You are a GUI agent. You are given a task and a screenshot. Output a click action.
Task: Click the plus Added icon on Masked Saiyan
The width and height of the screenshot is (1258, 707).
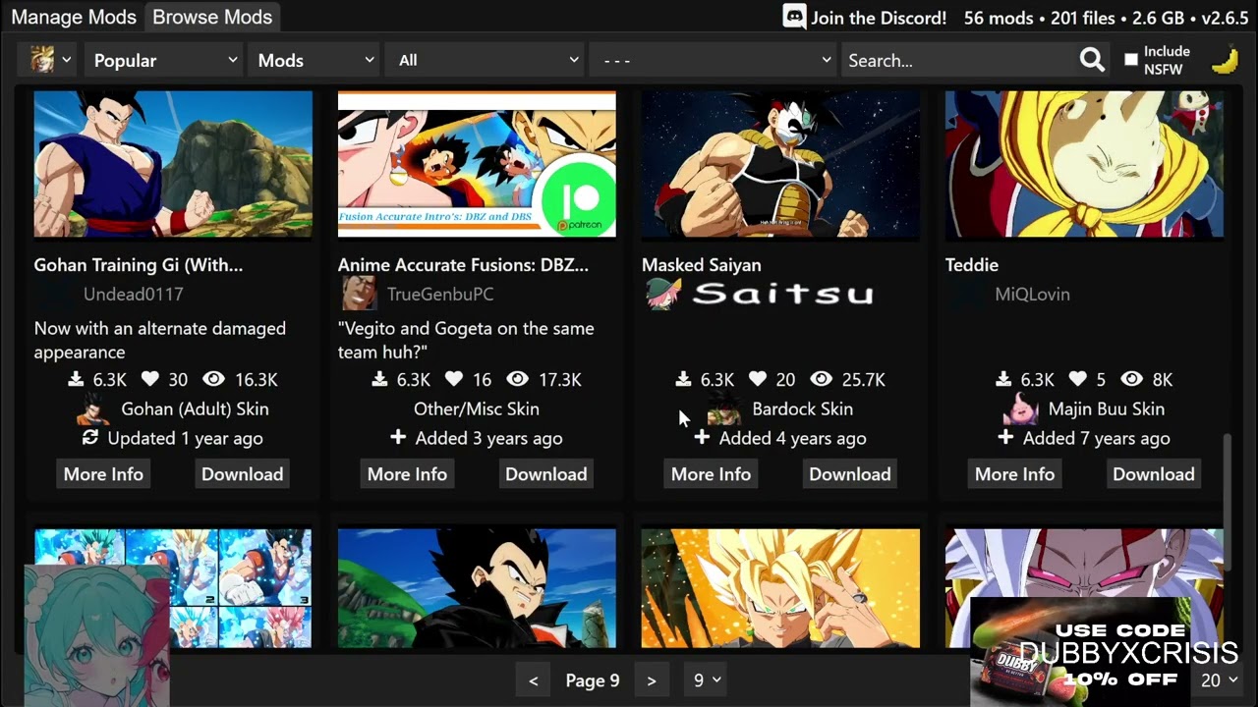(x=702, y=437)
